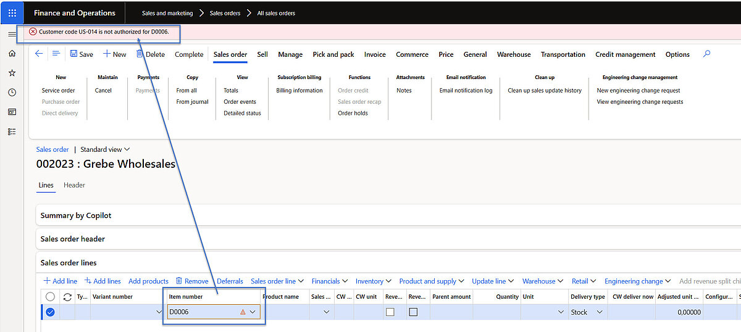The image size is (741, 332).
Task: Click the Home icon in left sidebar
Action: pyautogui.click(x=12, y=54)
